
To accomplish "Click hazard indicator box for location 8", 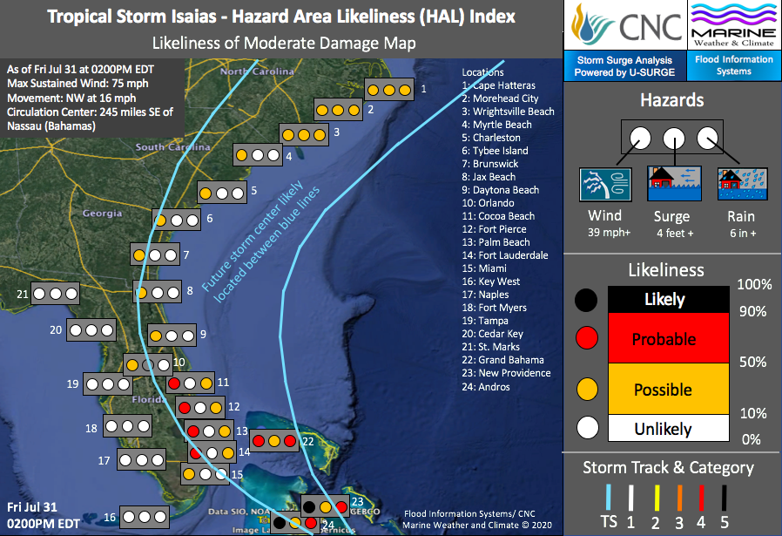I will (x=158, y=293).
